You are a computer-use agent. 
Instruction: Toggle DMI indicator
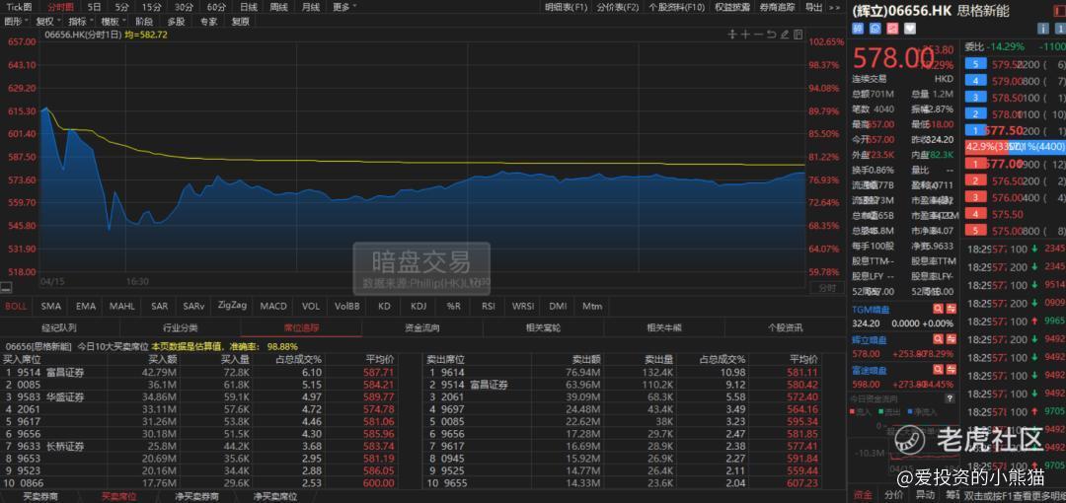558,306
